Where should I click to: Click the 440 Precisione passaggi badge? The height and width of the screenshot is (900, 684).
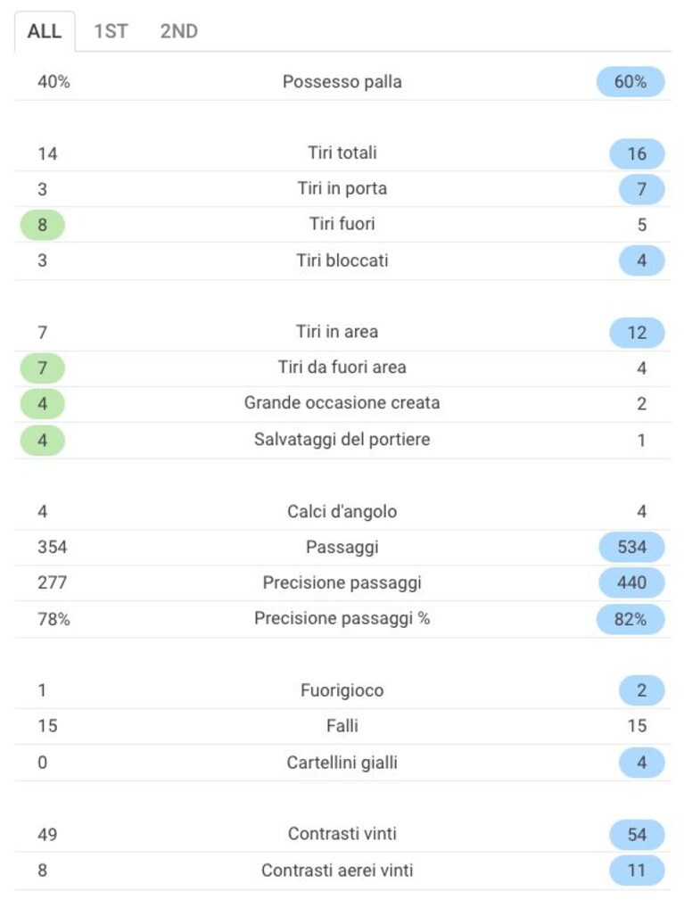point(631,582)
